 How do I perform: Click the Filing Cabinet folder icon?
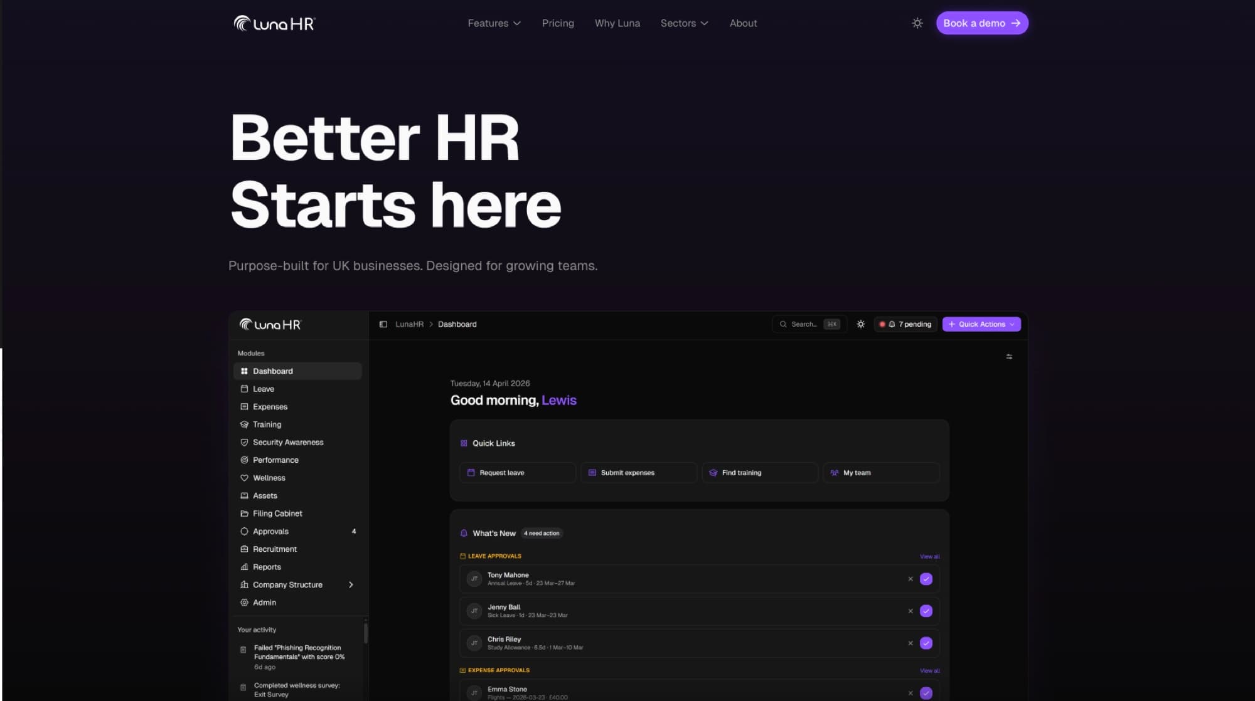[244, 514]
